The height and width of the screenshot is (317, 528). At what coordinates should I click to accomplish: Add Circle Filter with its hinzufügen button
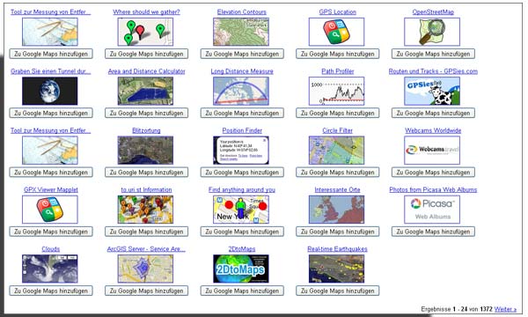[337, 172]
